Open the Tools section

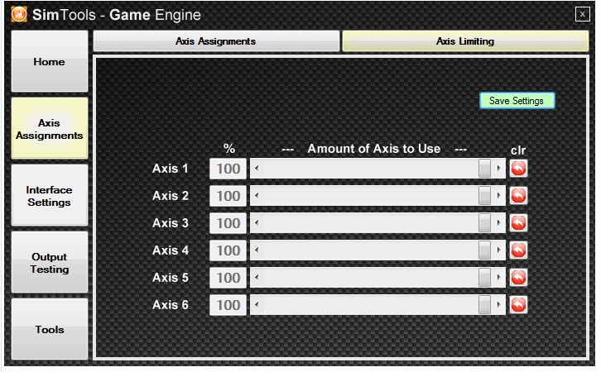click(x=50, y=329)
